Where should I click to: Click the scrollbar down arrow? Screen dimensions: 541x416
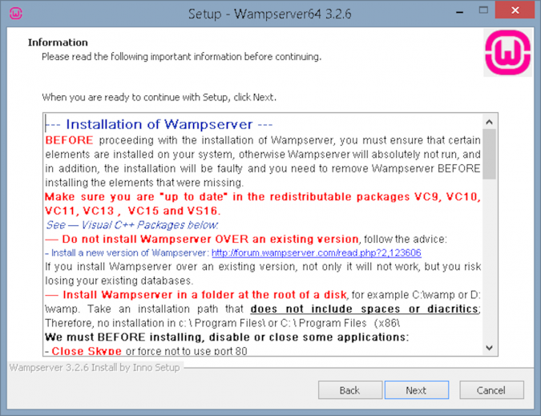(x=489, y=348)
